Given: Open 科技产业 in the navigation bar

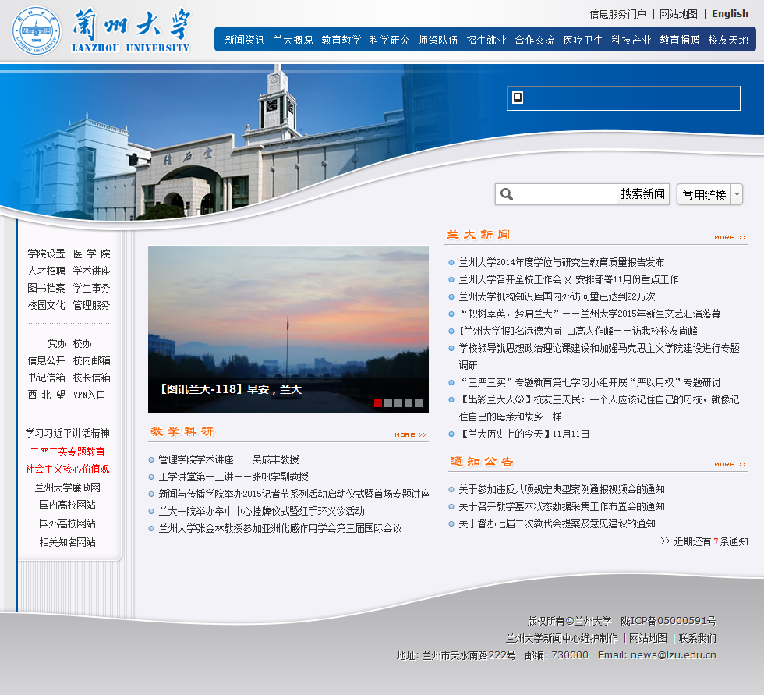Looking at the screenshot, I should 631,40.
